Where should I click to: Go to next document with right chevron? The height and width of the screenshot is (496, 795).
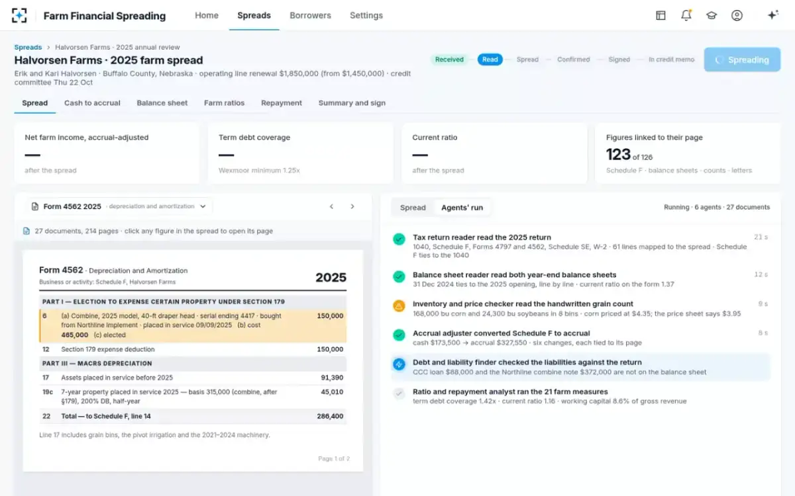click(x=352, y=206)
